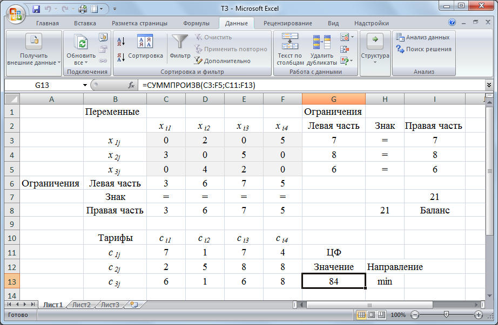Switch to sheet Лист3
This screenshot has height=325, width=498.
pyautogui.click(x=110, y=305)
